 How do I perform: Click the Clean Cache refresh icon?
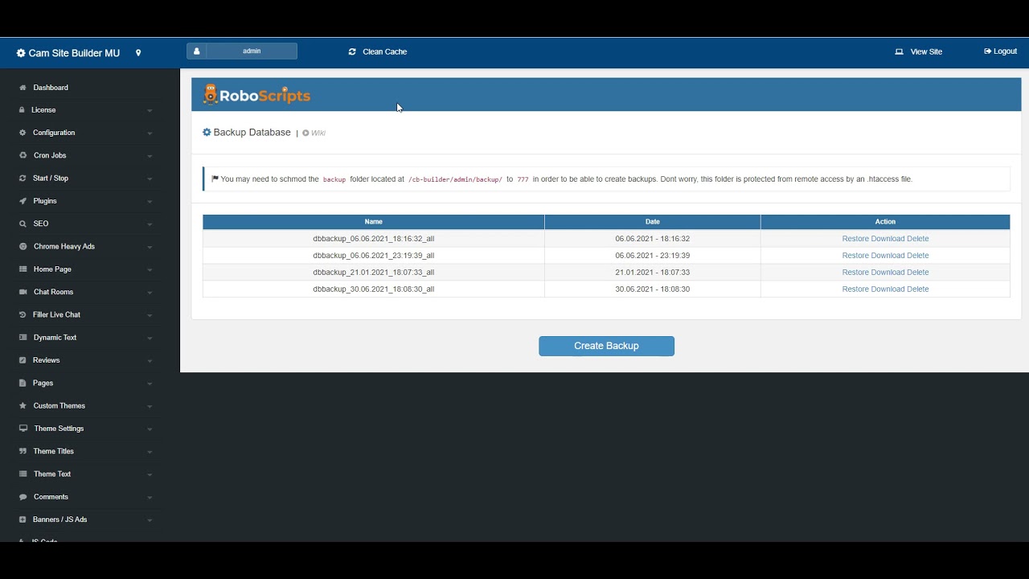[x=352, y=51]
